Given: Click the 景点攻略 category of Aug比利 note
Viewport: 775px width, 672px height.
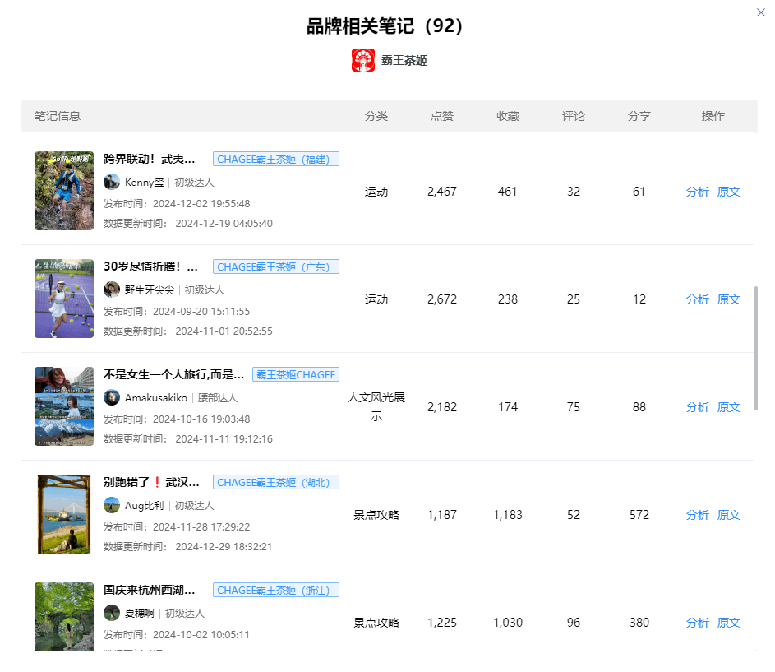Looking at the screenshot, I should 376,515.
